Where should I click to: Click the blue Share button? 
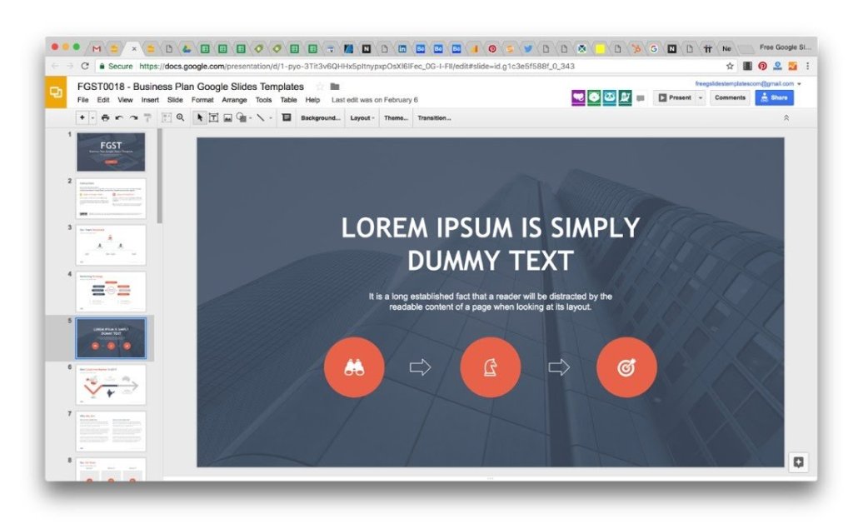(x=774, y=97)
